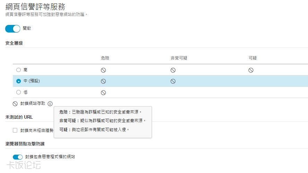Click block icon in 高 row under 危險
Screen dimensions: 308x173
pyautogui.click(x=103, y=70)
